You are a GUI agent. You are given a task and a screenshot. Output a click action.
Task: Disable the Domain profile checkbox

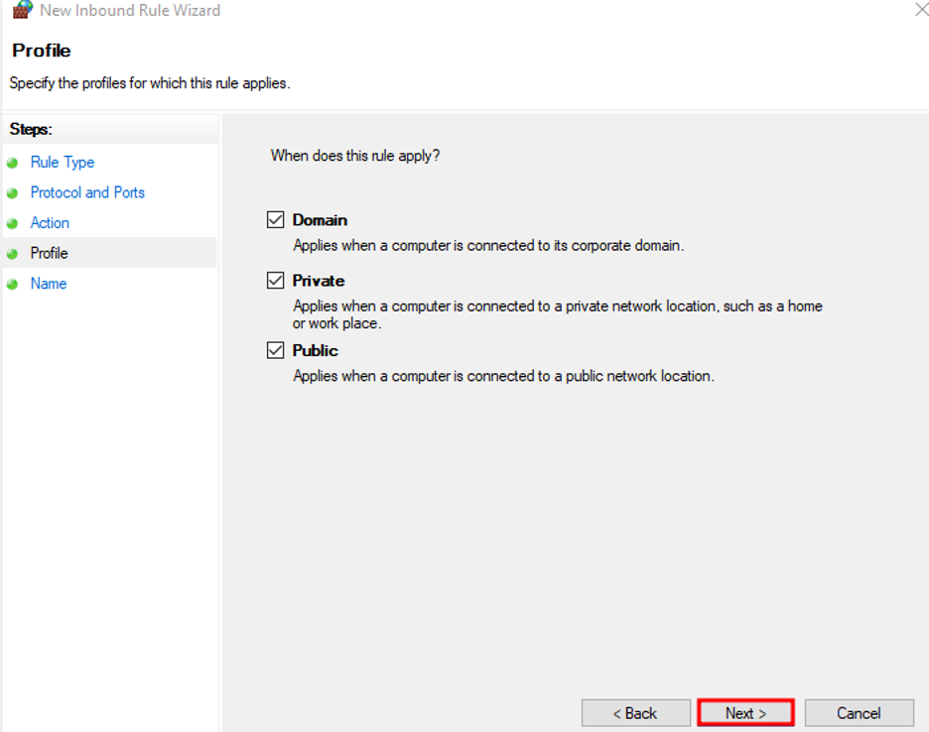point(275,218)
